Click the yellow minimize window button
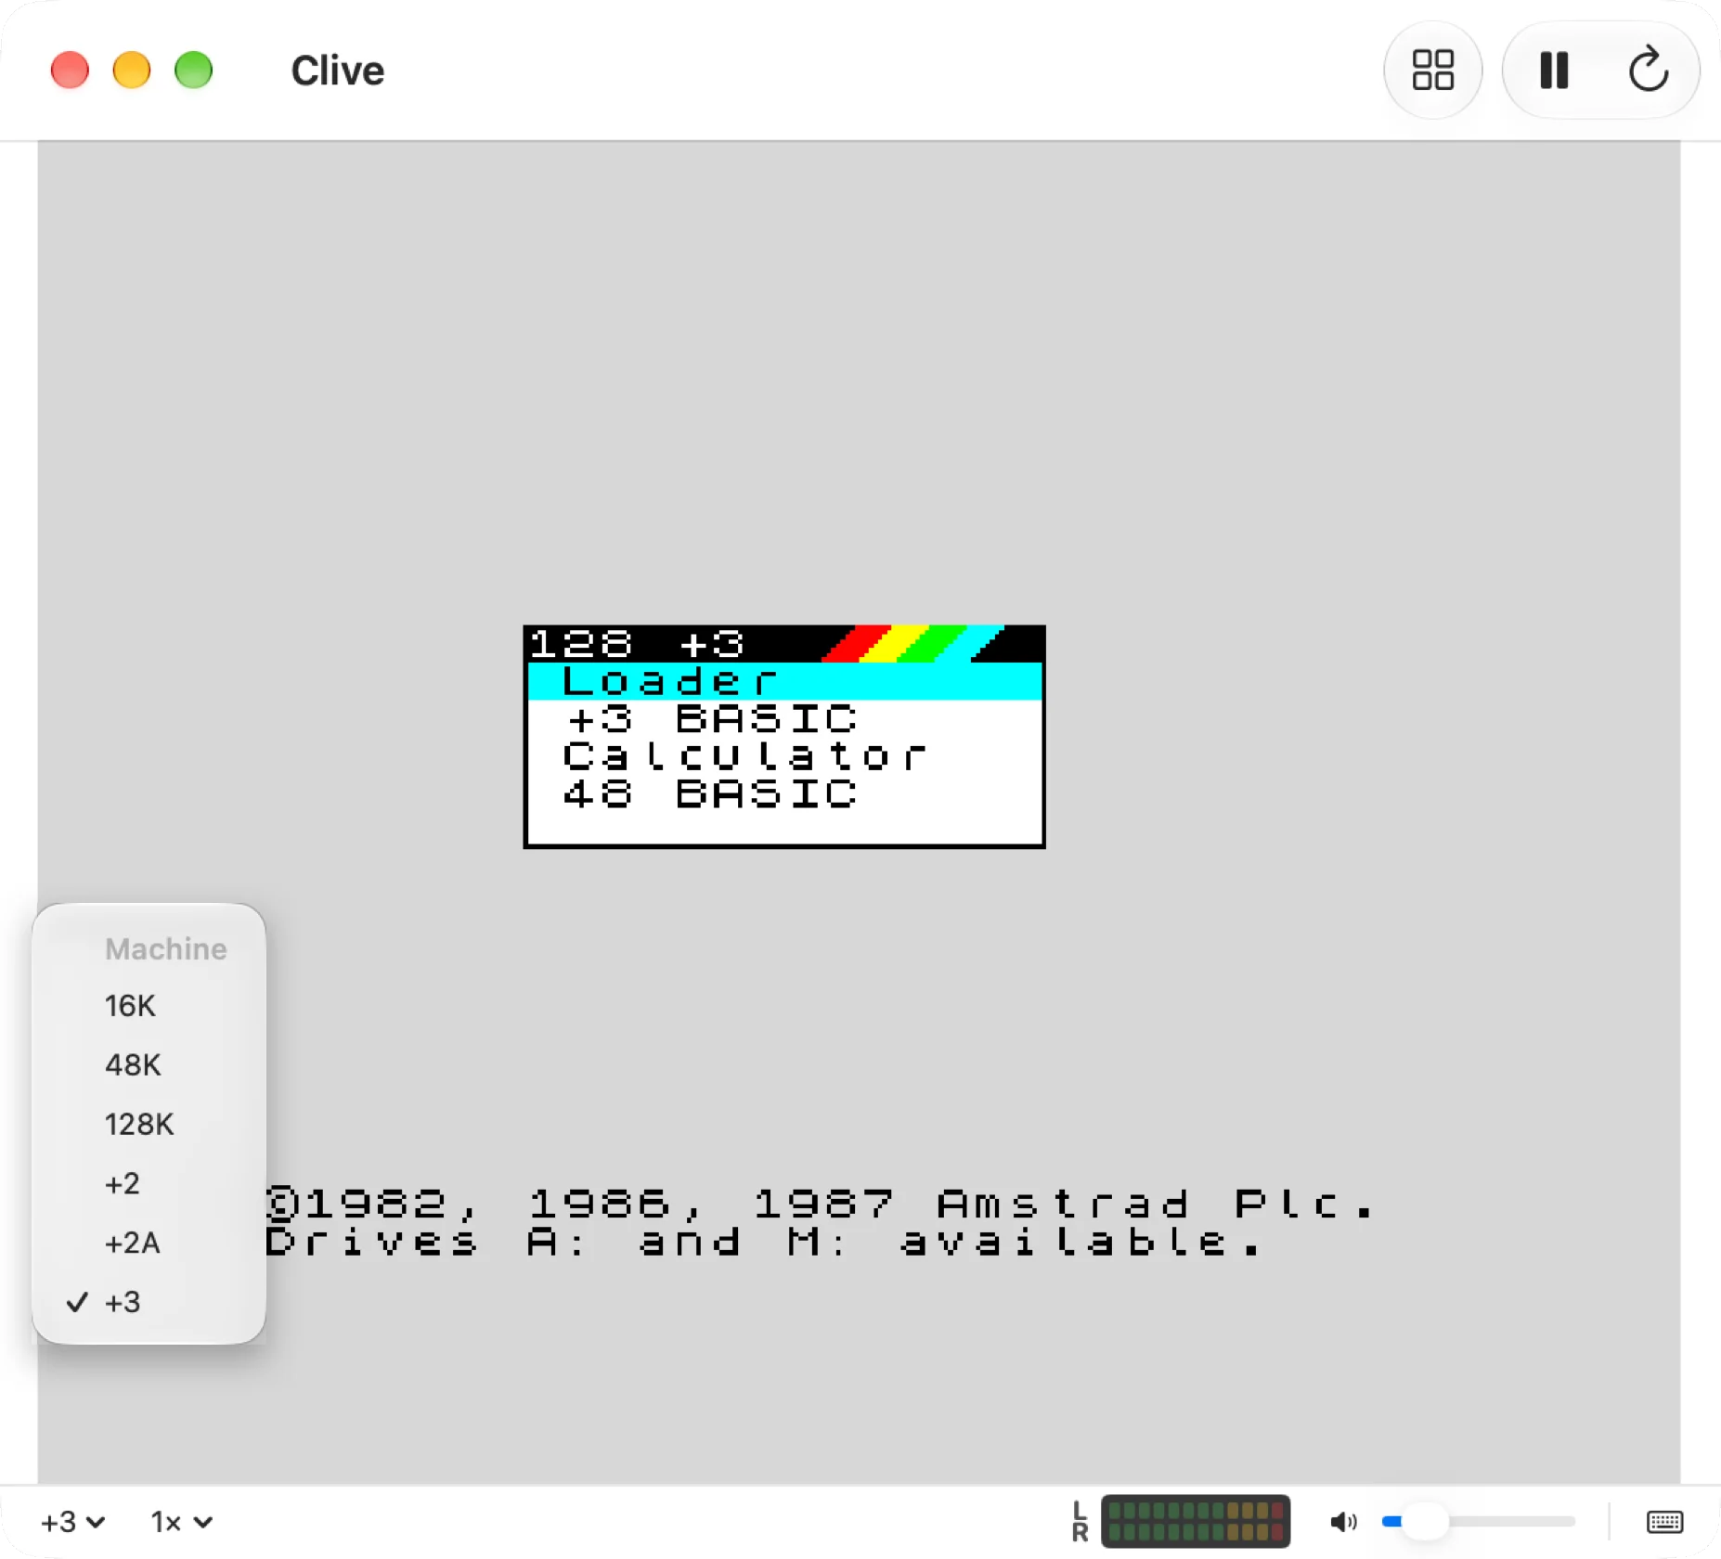Screen dimensions: 1721x1559 coord(132,71)
